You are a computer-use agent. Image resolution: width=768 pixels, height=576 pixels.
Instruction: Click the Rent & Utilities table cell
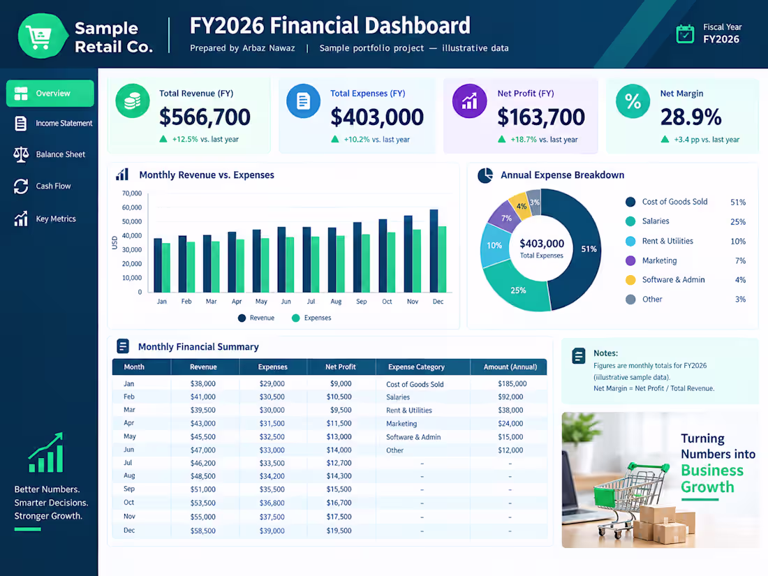pyautogui.click(x=409, y=411)
